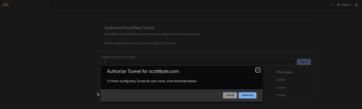Select the first Active zone row

[281, 80]
